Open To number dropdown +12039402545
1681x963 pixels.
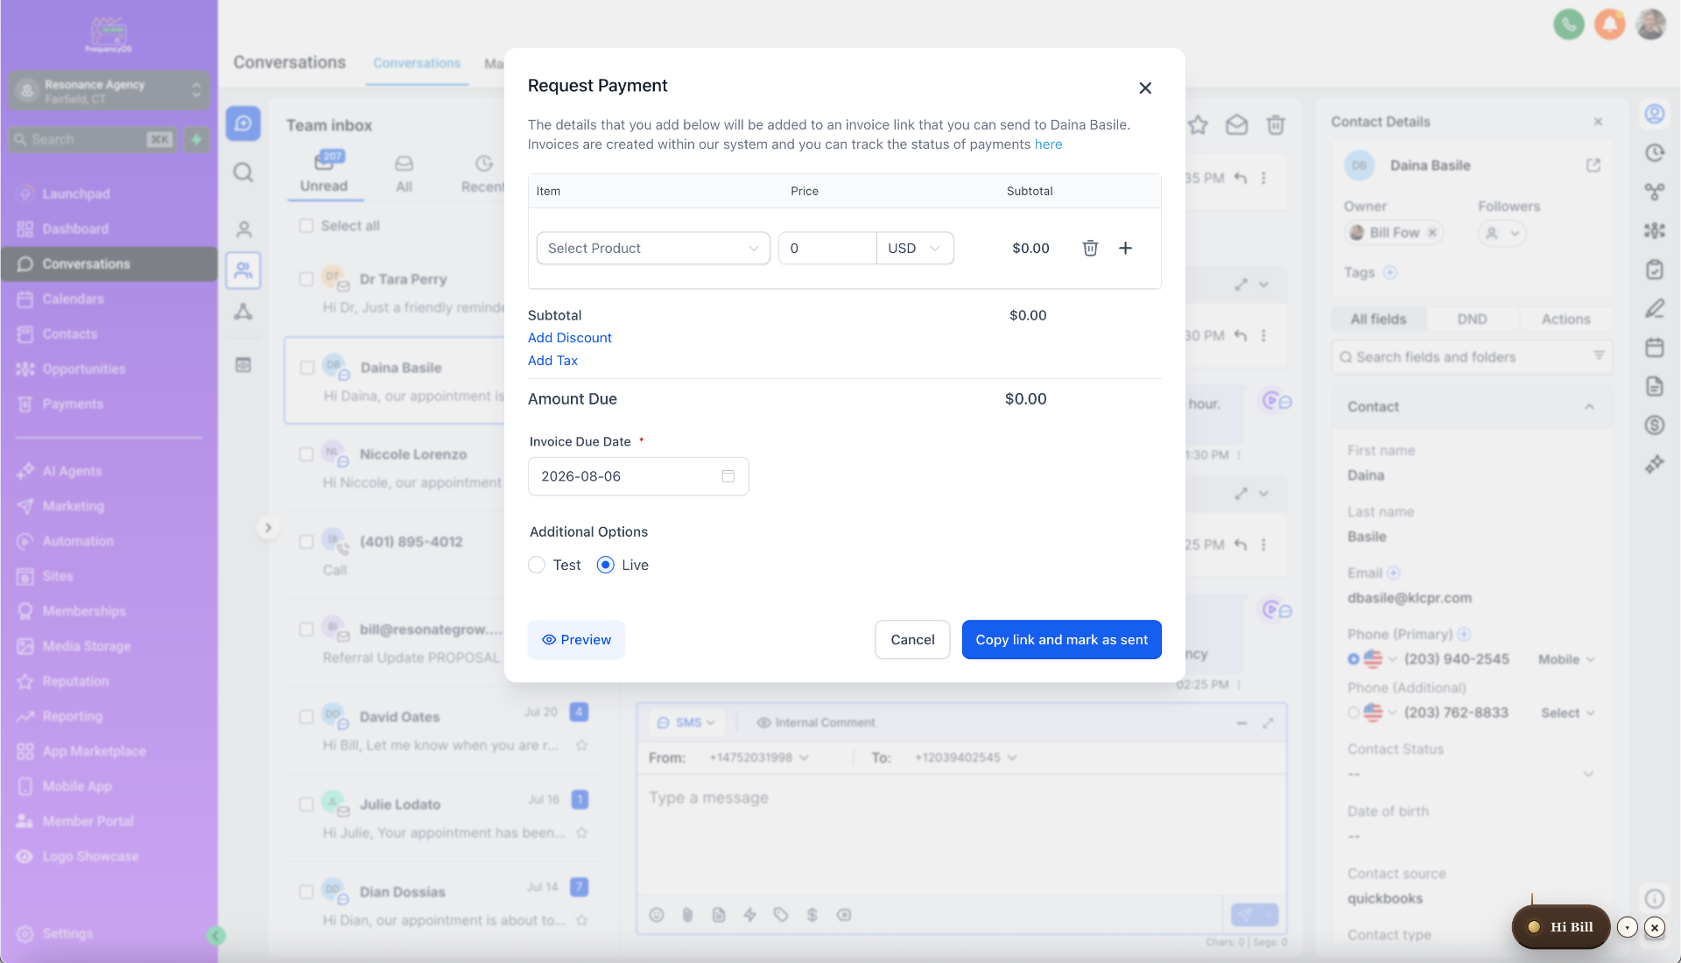click(x=966, y=757)
